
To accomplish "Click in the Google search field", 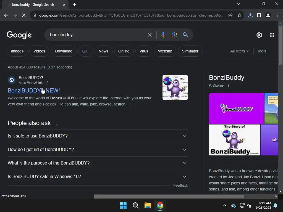I will pos(98,35).
